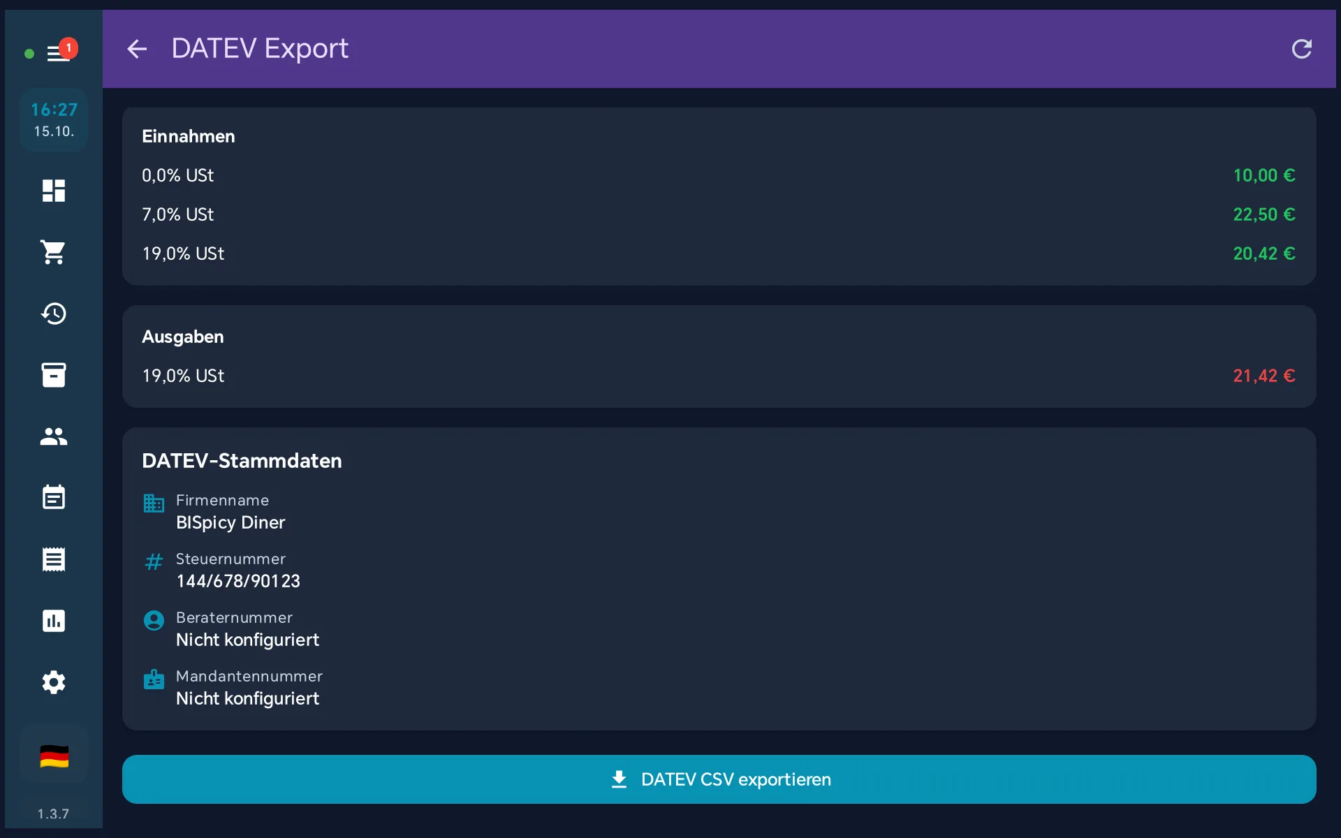
Task: Click Nicht konfiguriert under Mandantennummer
Action: [247, 698]
